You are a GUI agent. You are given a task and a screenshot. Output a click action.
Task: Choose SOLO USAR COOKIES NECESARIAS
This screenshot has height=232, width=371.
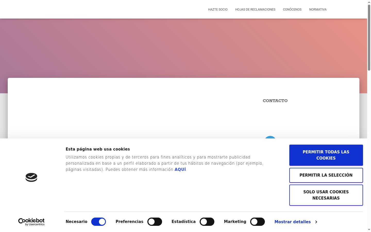point(326,195)
